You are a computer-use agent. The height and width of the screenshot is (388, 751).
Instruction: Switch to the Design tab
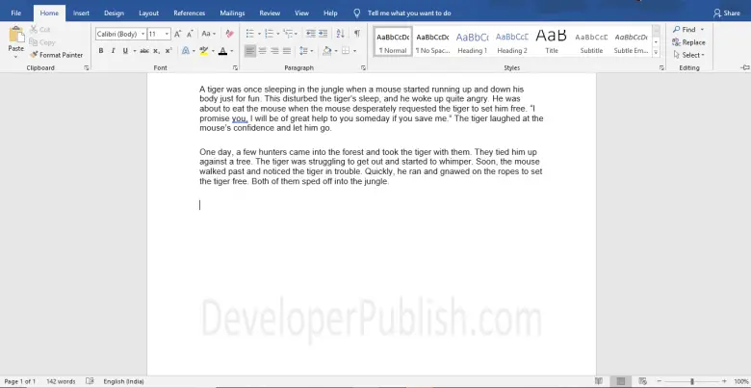114,13
